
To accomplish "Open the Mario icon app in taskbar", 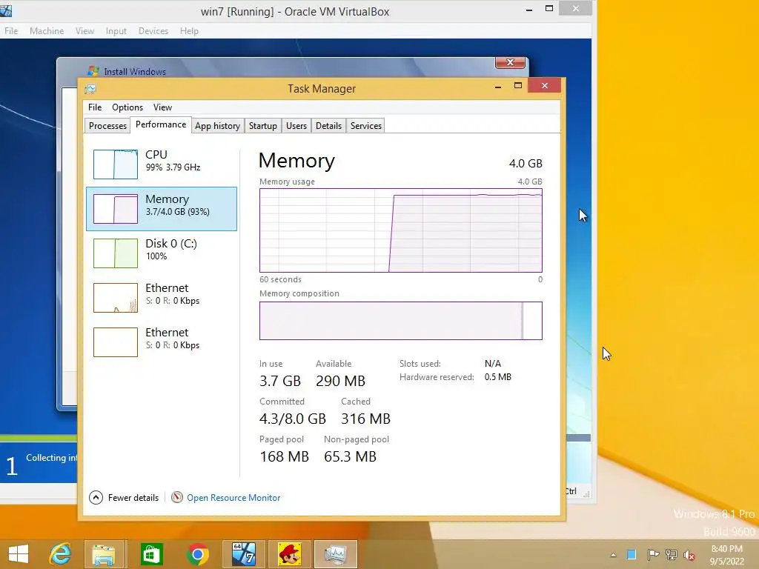I will point(290,554).
